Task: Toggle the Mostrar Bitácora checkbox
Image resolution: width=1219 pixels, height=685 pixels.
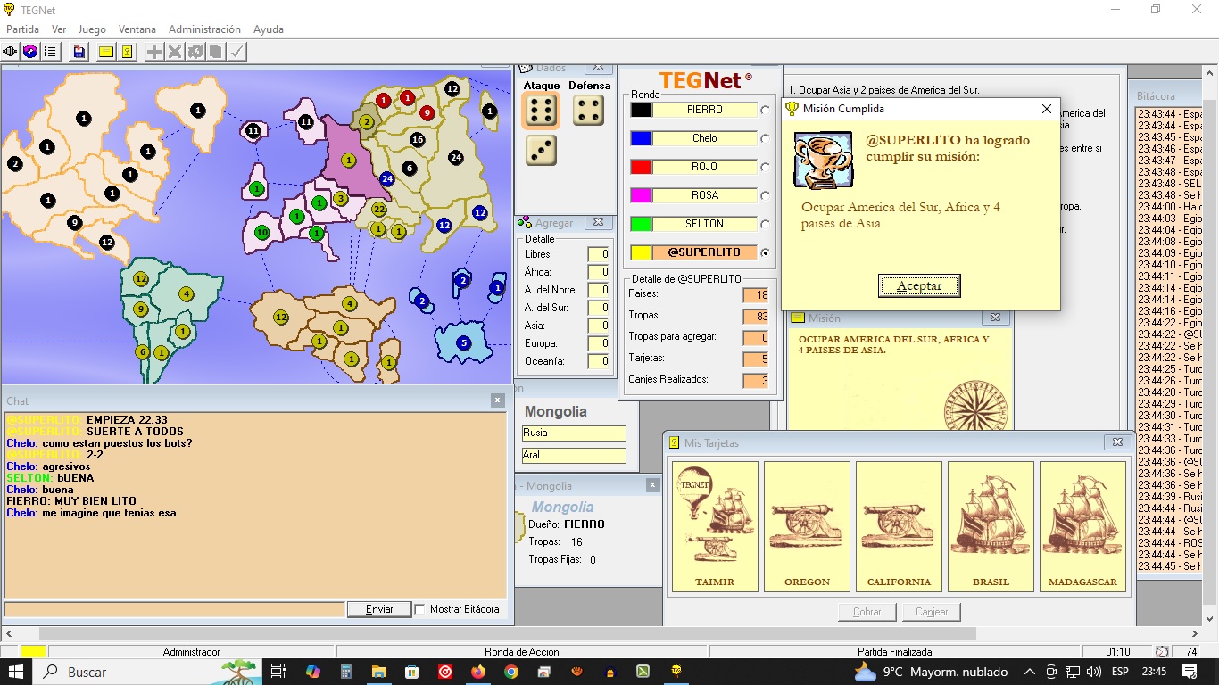Action: click(x=420, y=609)
